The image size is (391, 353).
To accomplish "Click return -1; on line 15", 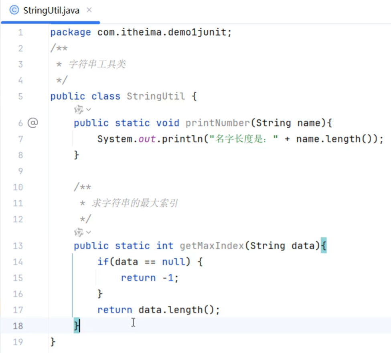I will [150, 278].
